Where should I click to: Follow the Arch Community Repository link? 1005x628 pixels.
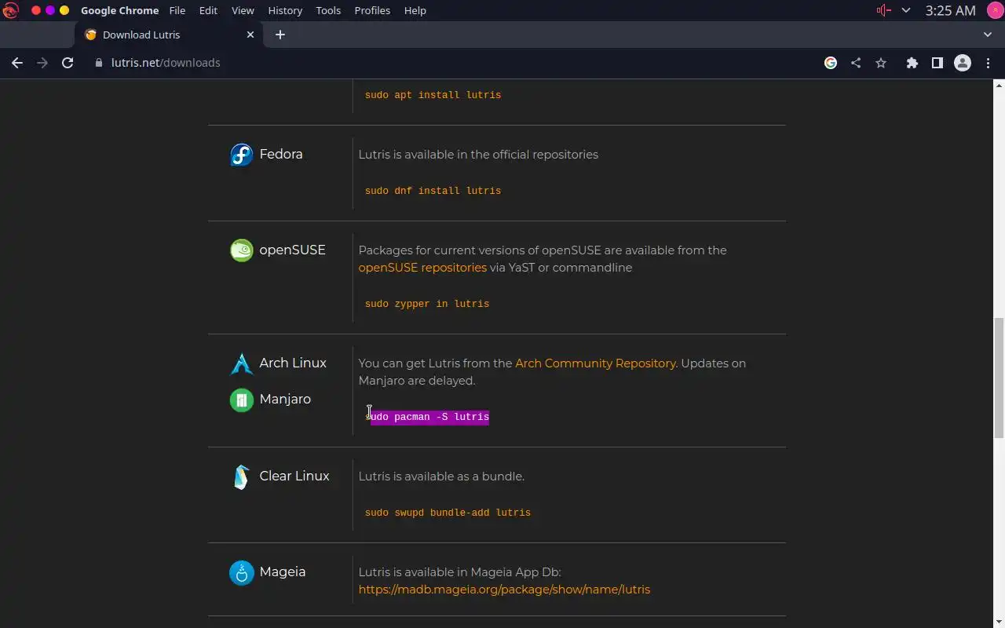tap(595, 363)
